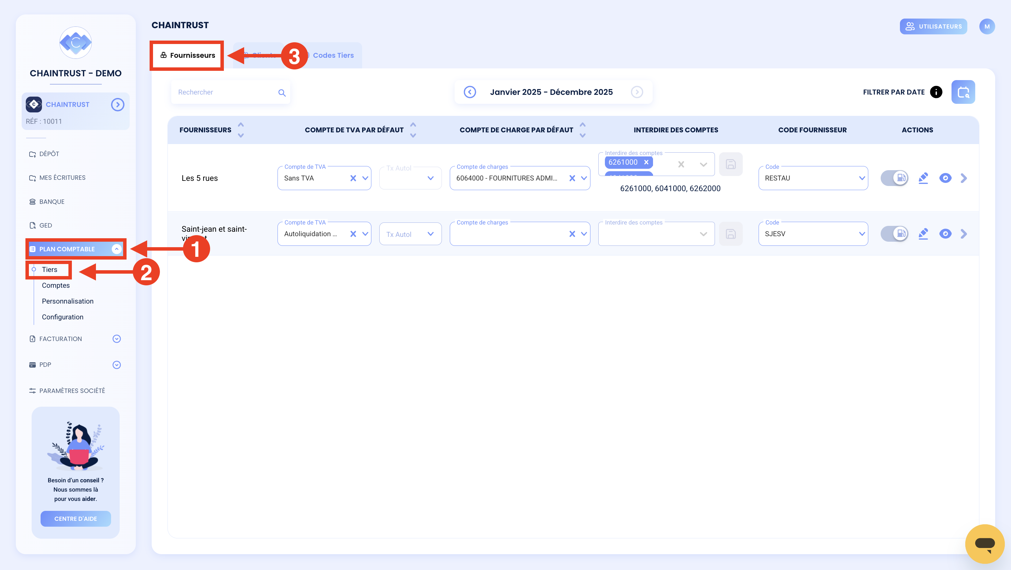
Task: Collapse the PLAN COMPTABLE menu
Action: coord(117,249)
